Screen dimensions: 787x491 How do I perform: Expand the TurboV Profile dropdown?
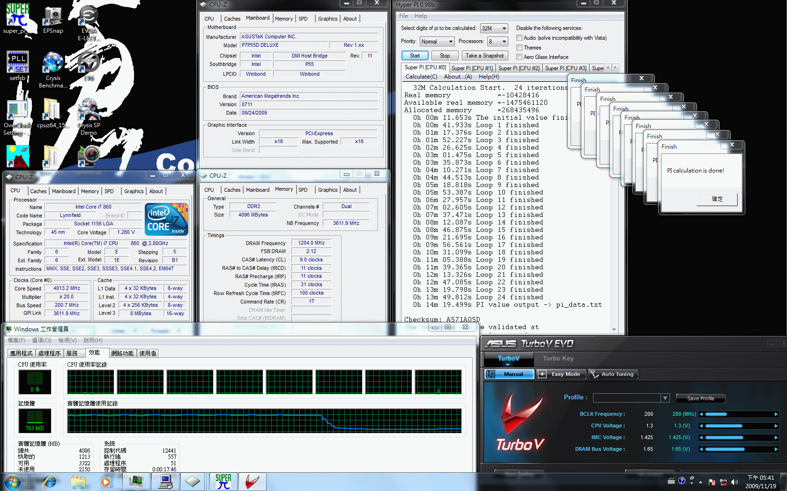[x=665, y=398]
